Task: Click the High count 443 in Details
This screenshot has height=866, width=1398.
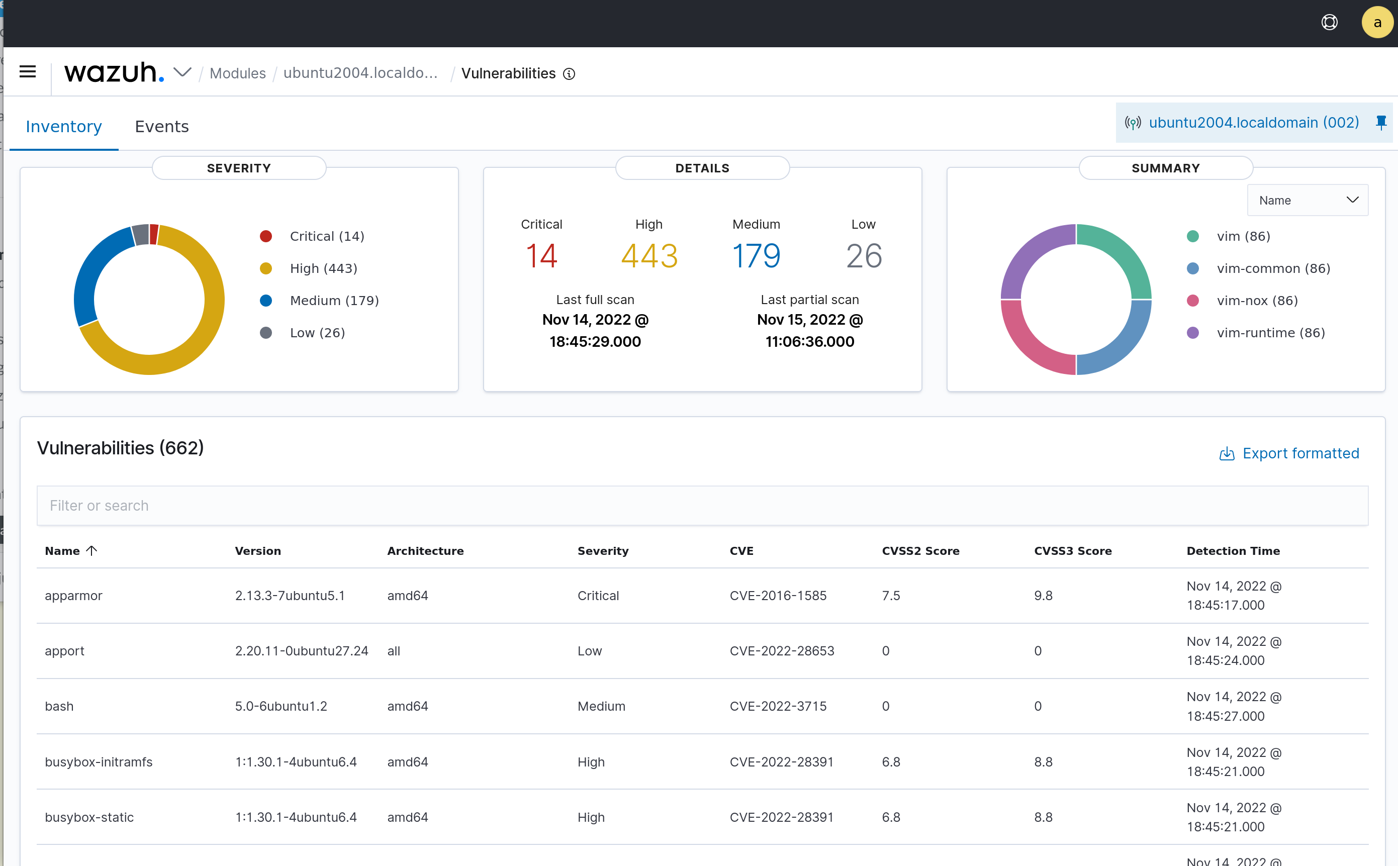Action: (x=649, y=255)
